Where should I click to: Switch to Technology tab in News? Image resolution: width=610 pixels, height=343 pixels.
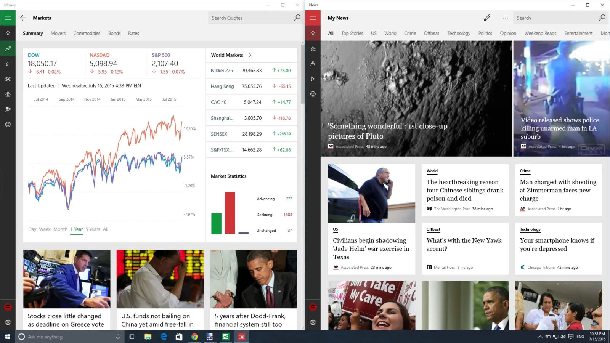coord(459,33)
